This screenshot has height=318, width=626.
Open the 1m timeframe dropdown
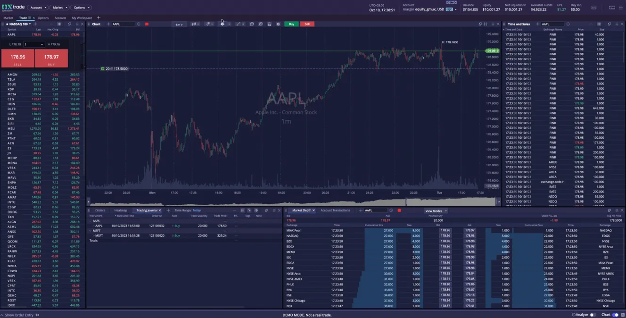pos(179,24)
